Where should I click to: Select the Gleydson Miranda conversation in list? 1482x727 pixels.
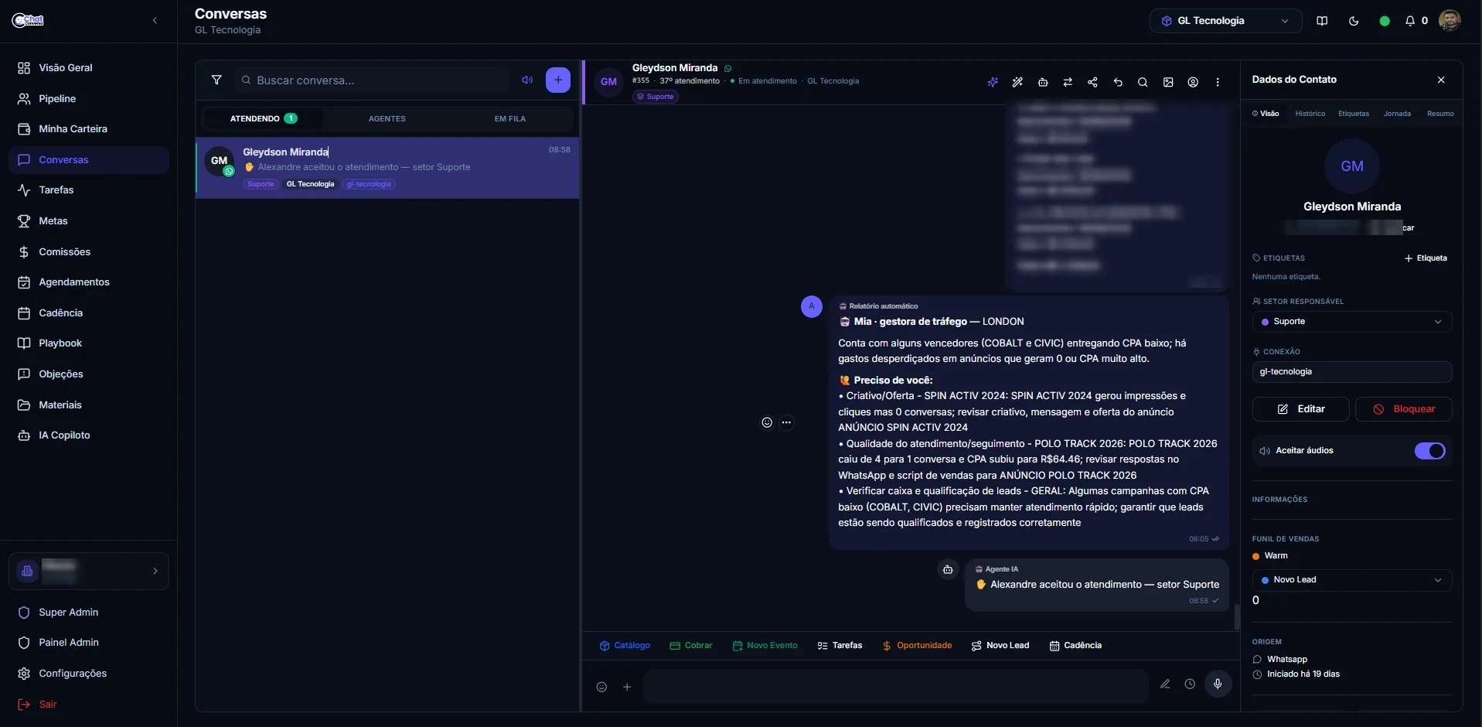387,168
